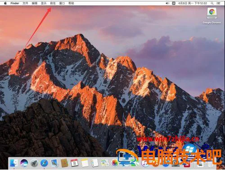Viewport: 225px width, 170px height.
Task: Open Mail stamp icon in Dock
Action: tap(54, 163)
